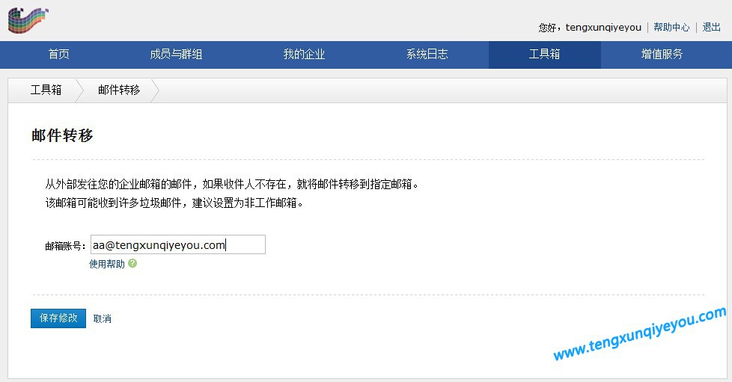Open the 成员与群组 navigation tab
Viewport: 732px width, 382px height.
(x=176, y=54)
